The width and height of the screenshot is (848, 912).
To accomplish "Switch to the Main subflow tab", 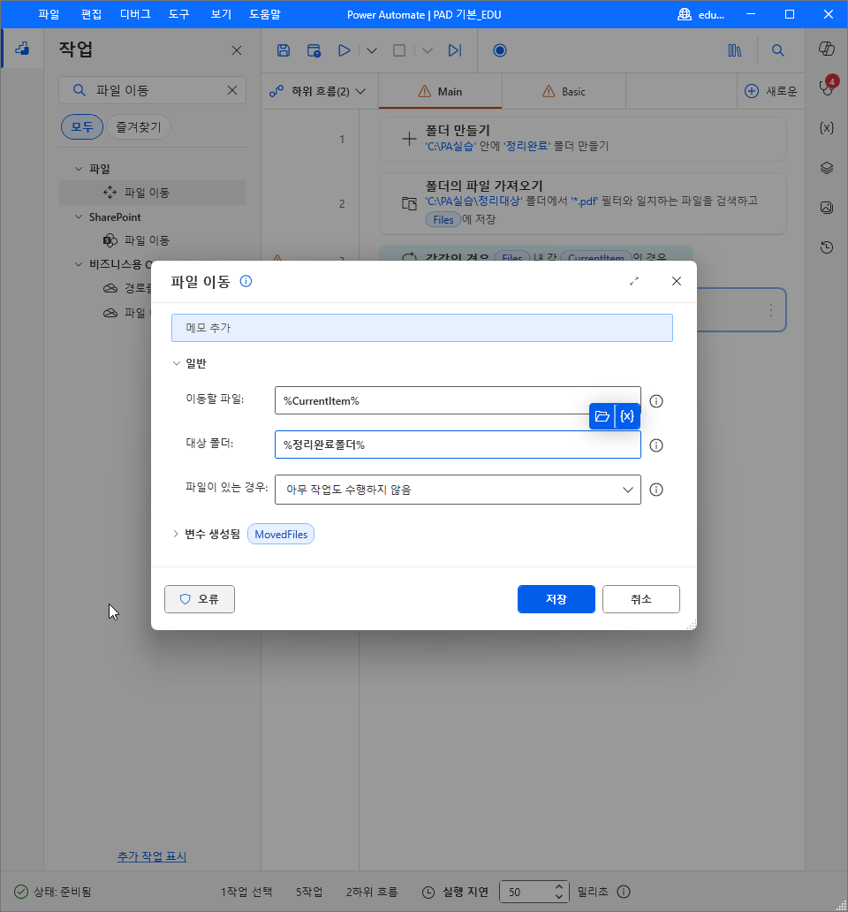I will [440, 91].
